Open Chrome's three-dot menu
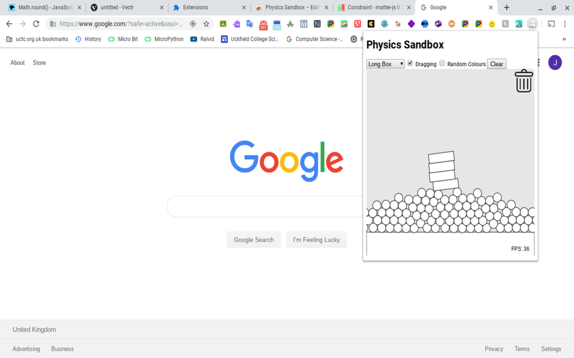The width and height of the screenshot is (574, 358). 565,24
